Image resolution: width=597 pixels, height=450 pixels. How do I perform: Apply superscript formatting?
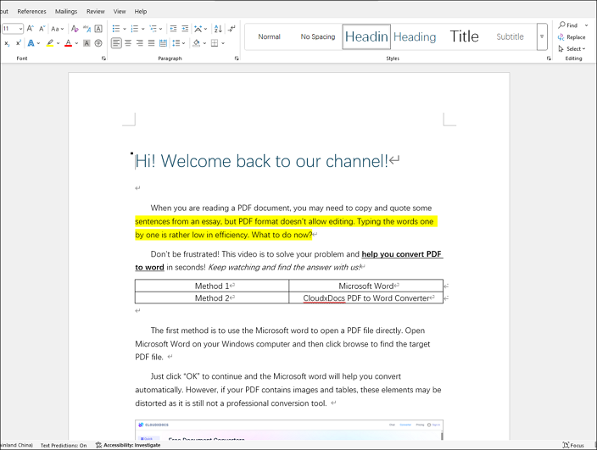pos(19,43)
